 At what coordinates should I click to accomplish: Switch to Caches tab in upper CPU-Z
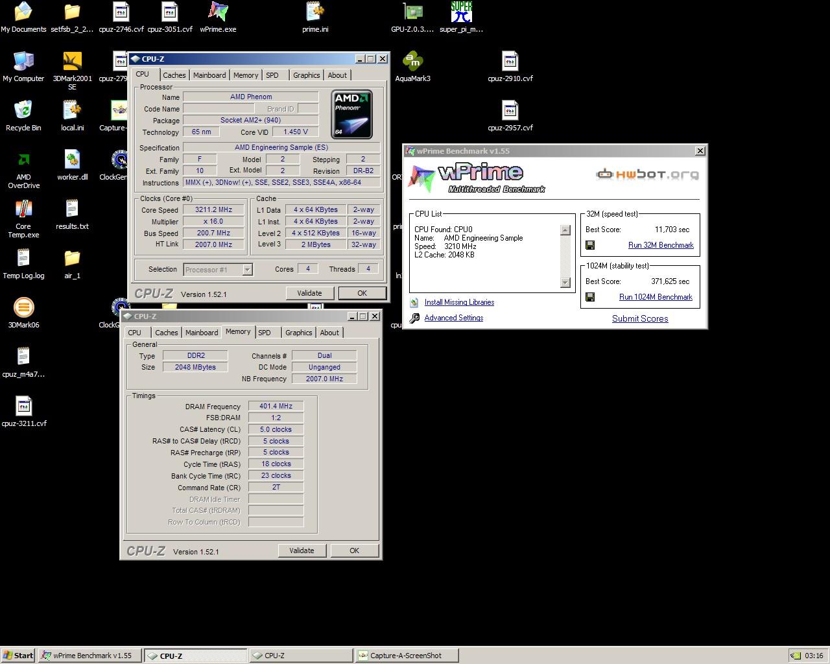coord(174,75)
